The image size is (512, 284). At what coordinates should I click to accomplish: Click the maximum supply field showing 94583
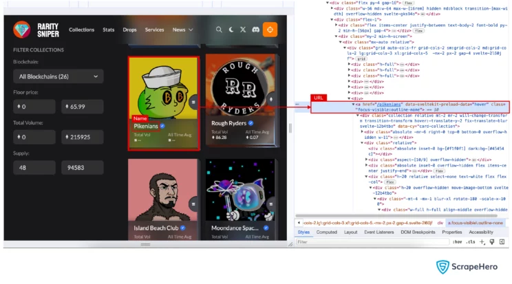(x=83, y=168)
